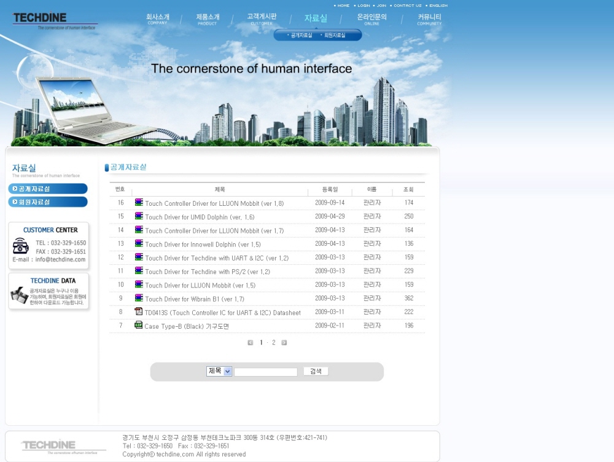Click the search keyword text box
Screen dimensions: 614x462
coord(266,372)
